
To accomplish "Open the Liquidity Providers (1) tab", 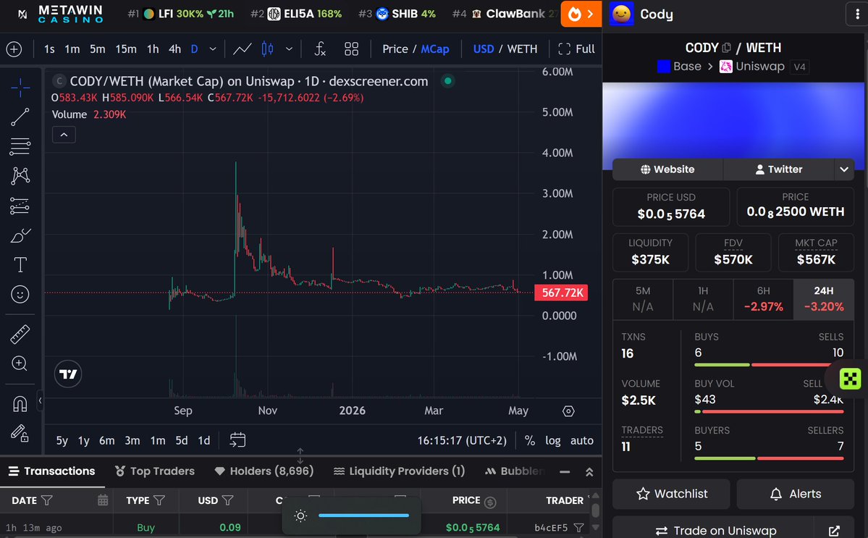I will [399, 471].
